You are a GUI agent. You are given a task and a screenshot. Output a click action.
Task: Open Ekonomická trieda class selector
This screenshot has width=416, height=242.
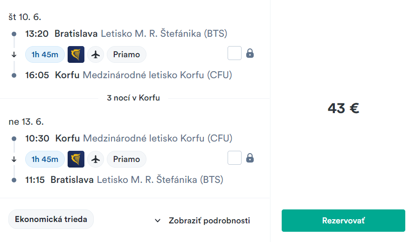51,219
